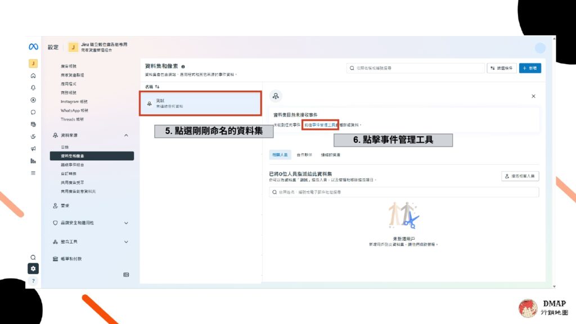The width and height of the screenshot is (576, 324).
Task: Click the Meta logo in the sidebar
Action: (33, 47)
